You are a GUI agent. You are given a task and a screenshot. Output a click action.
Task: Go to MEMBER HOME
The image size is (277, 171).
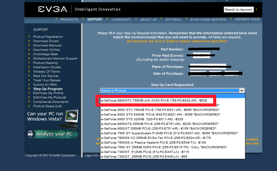coord(247,19)
